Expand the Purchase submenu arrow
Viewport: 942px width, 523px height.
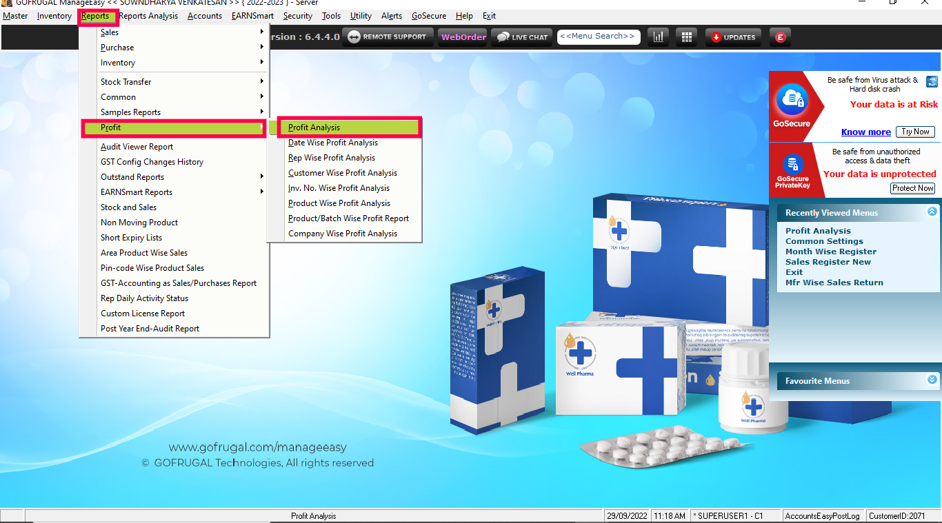[x=262, y=48]
